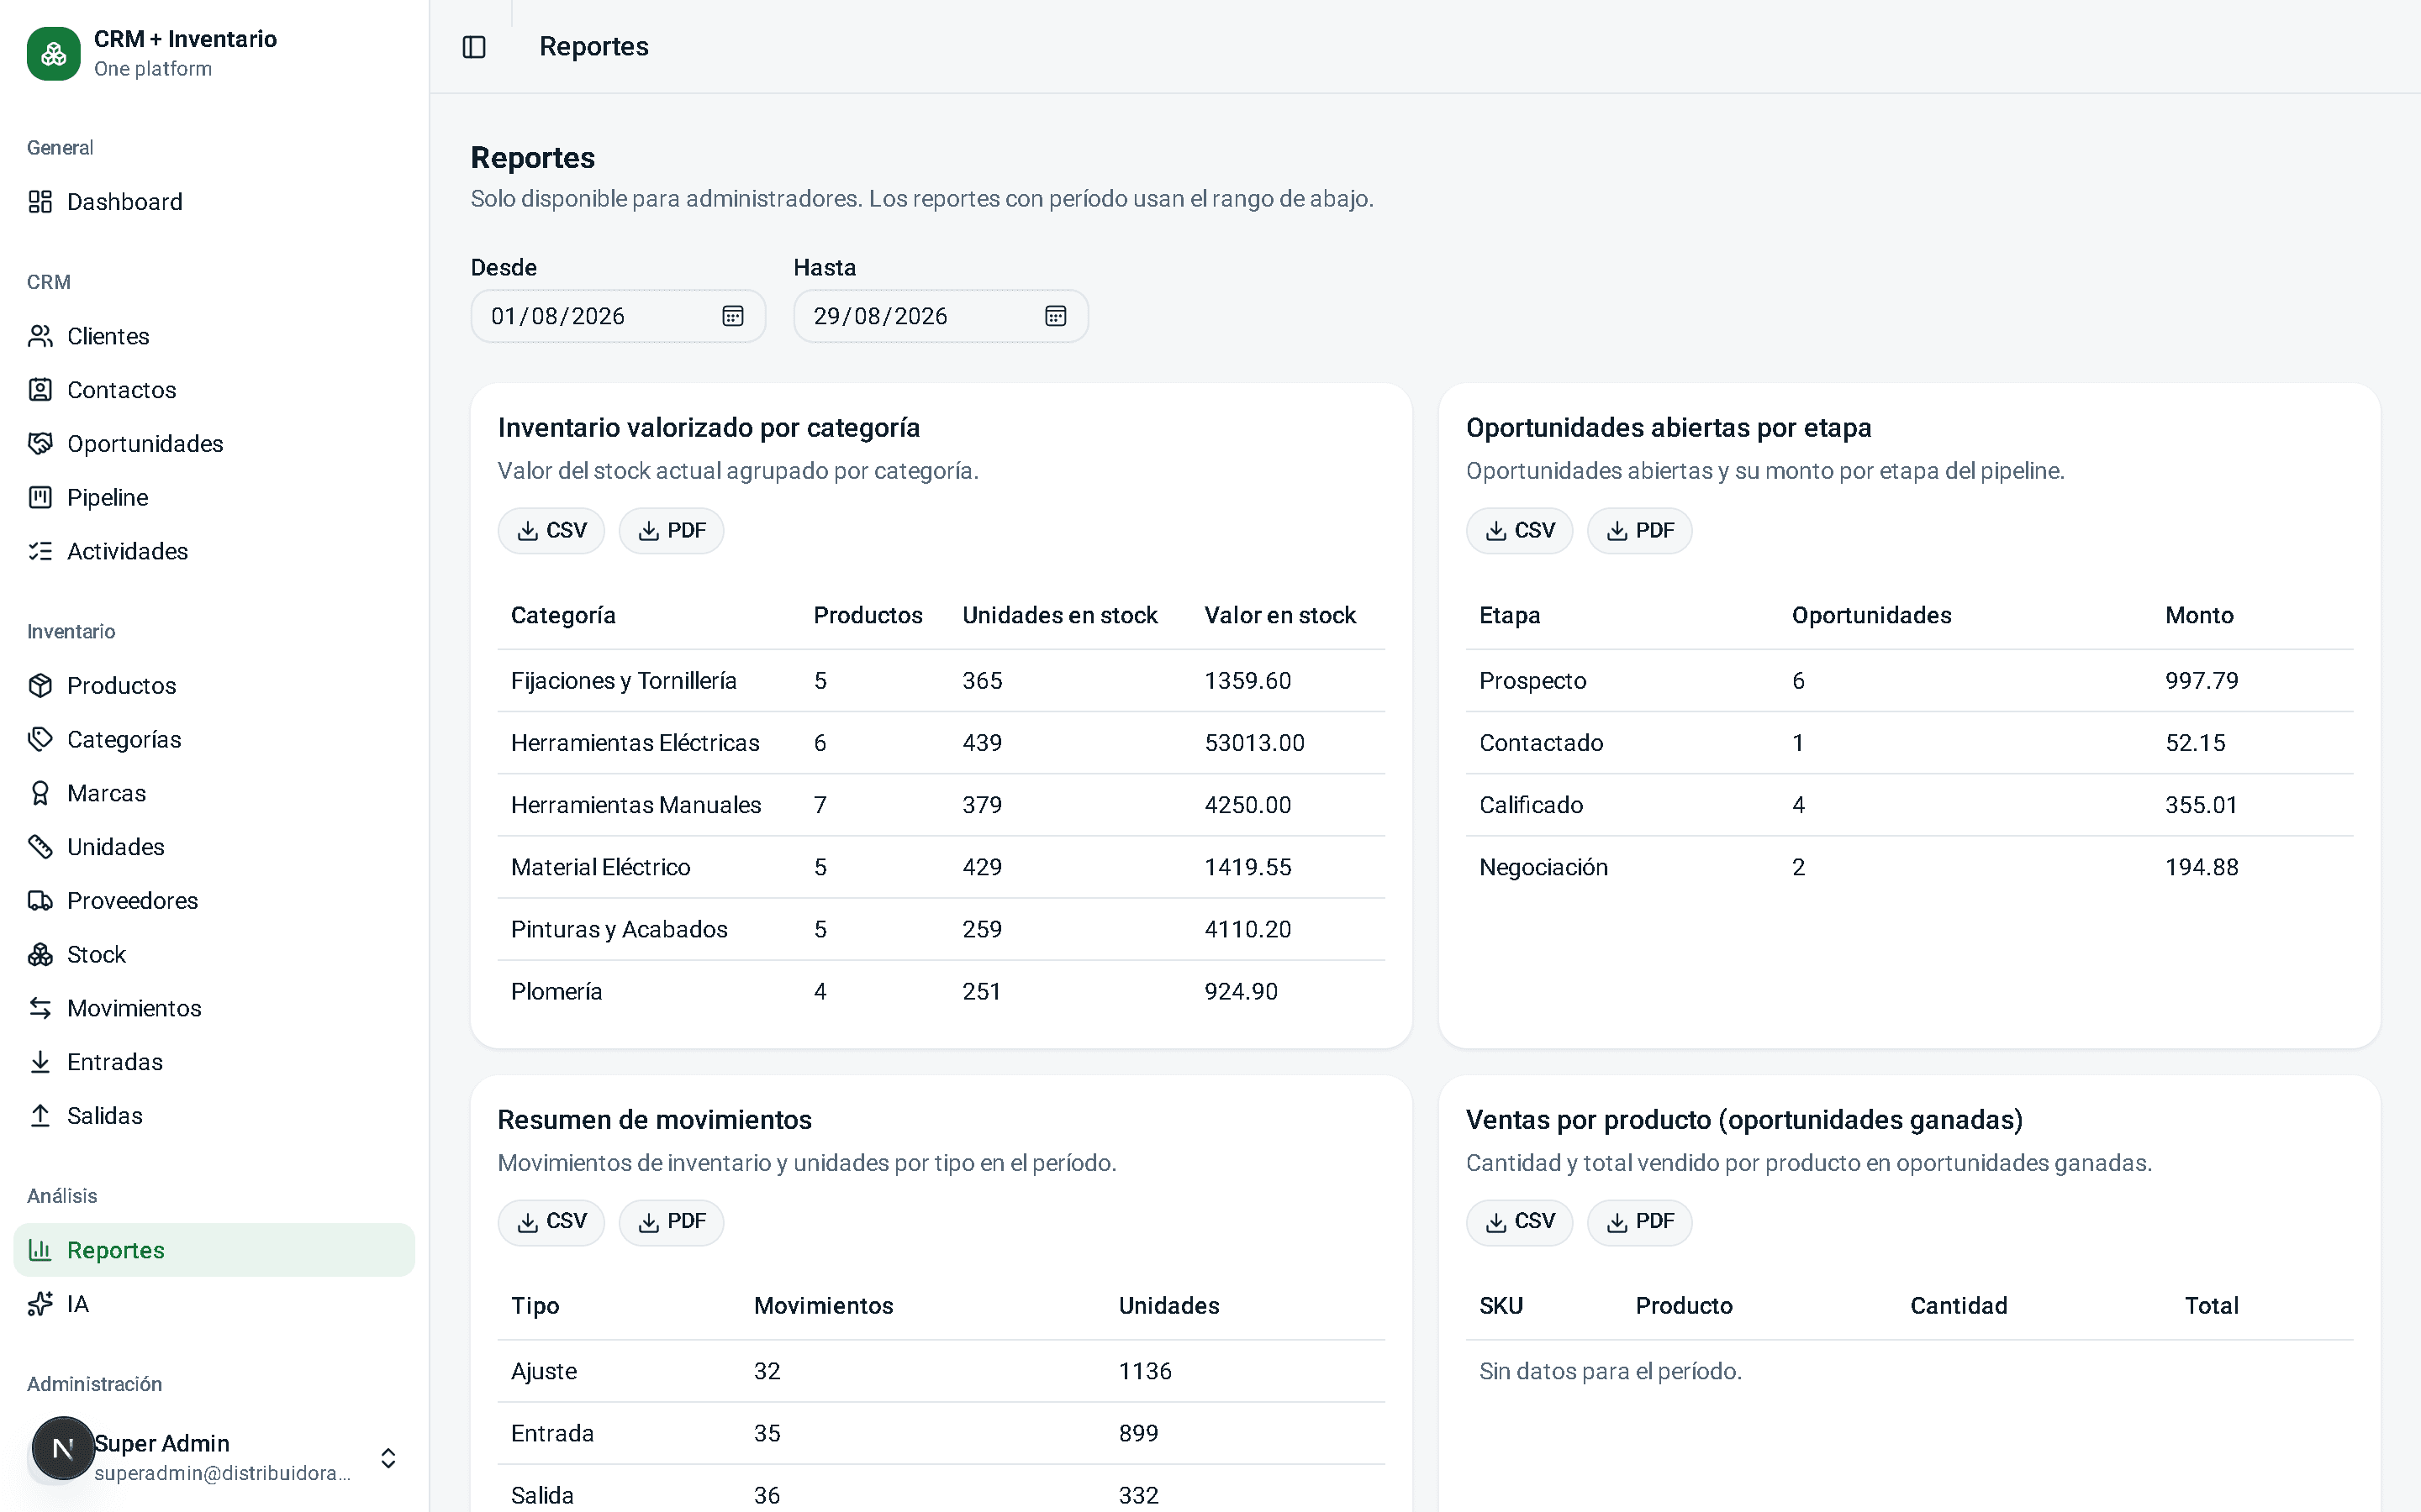Click the Herramientas Eléctricas category cell
2421x1512 pixels.
pos(636,743)
